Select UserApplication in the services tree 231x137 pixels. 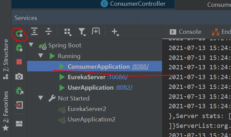90,88
